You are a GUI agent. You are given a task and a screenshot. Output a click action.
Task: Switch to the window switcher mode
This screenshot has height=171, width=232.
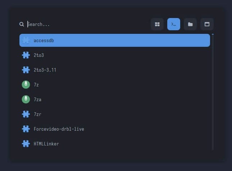click(207, 24)
